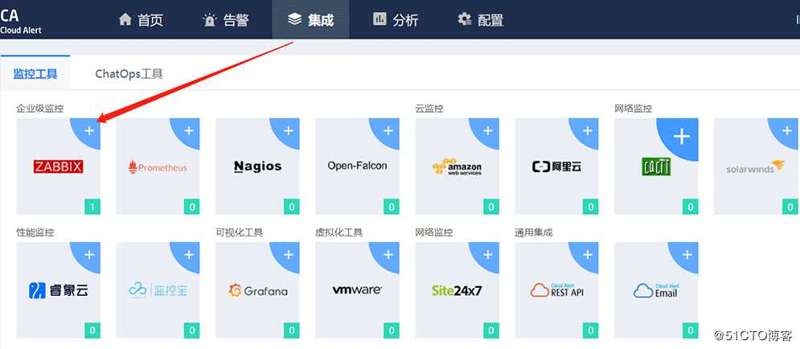Click the Prometheus count badge
The width and height of the screenshot is (800, 349).
[x=192, y=207]
